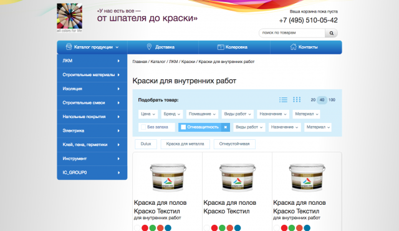Open first-row Назначение dropdown

[273, 114]
